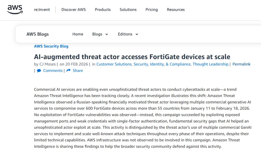
Task: Open the Share link
Action: pyautogui.click(x=78, y=71)
